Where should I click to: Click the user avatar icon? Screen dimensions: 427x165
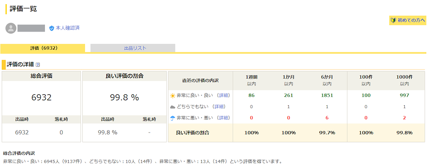(11, 28)
